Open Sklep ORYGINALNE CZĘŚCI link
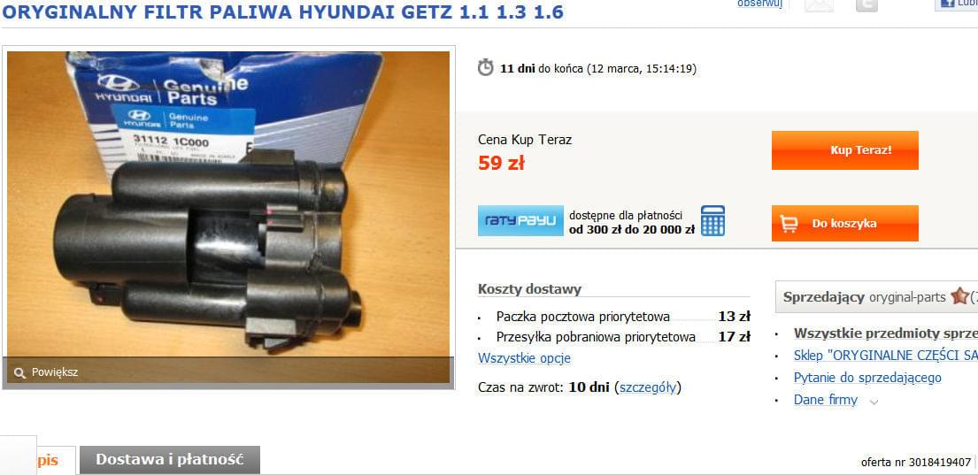The image size is (978, 475). [x=886, y=356]
